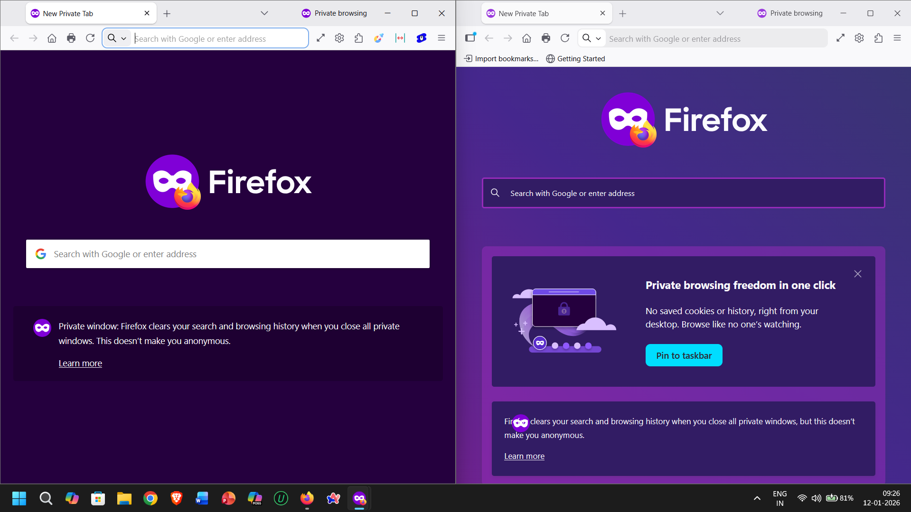The image size is (911, 512).
Task: Click Private browsing indicator in right title bar
Action: tap(790, 13)
